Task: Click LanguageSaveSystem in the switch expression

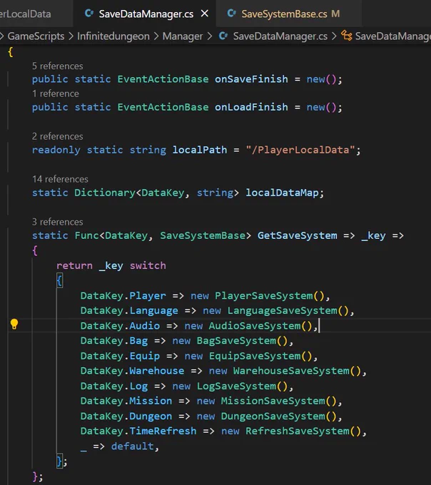Action: (x=282, y=310)
